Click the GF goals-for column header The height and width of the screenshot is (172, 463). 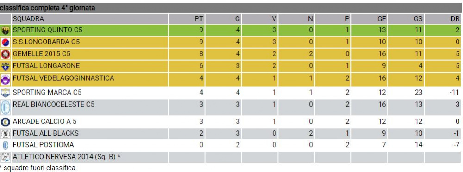382,19
